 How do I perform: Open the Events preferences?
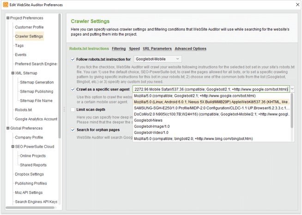pos(21,54)
